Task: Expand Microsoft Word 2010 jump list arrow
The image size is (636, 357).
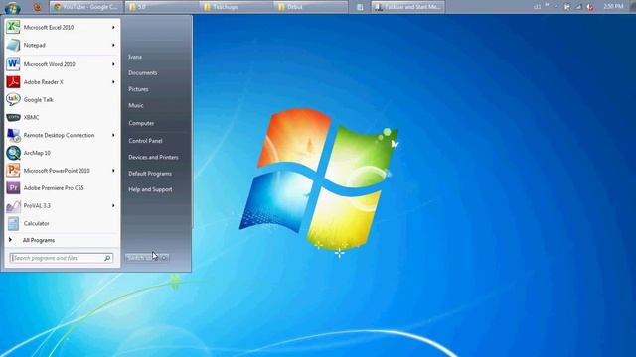Action: pos(113,64)
